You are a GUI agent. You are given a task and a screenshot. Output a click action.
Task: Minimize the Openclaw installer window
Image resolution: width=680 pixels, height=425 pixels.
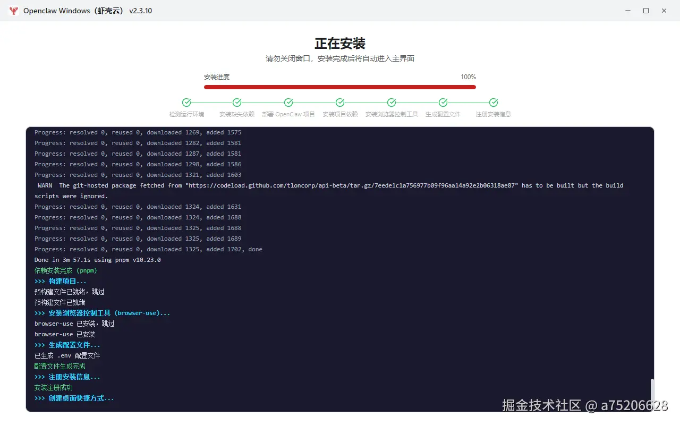pyautogui.click(x=628, y=11)
